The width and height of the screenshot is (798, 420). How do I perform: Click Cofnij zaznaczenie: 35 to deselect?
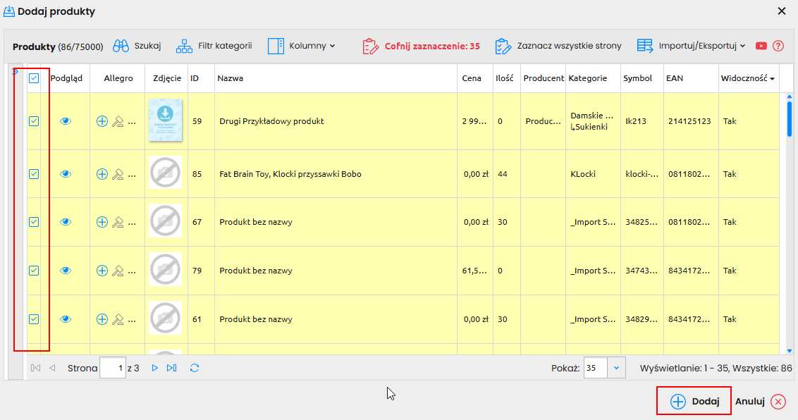(x=422, y=47)
